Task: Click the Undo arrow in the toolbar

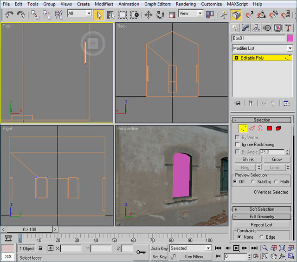Action: click(x=9, y=15)
